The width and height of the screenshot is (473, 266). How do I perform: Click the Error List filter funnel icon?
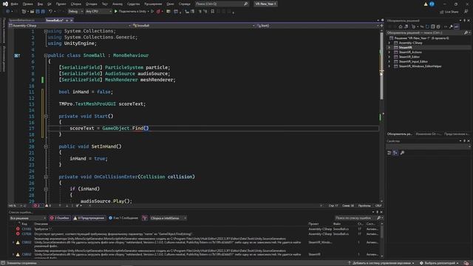145,218
